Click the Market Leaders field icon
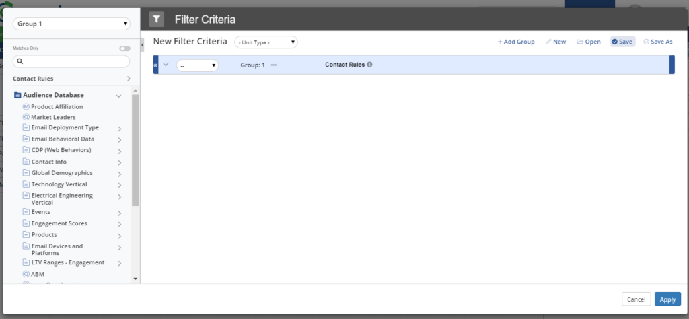This screenshot has width=689, height=319. [26, 117]
